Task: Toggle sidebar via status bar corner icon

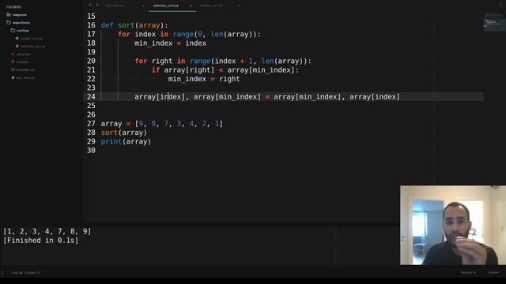Action: [x=2, y=273]
